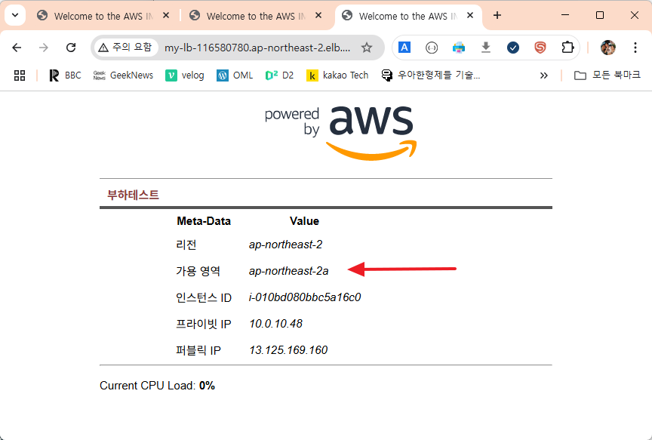The height and width of the screenshot is (440, 652).
Task: Open the apps grid shortcut
Action: click(20, 75)
